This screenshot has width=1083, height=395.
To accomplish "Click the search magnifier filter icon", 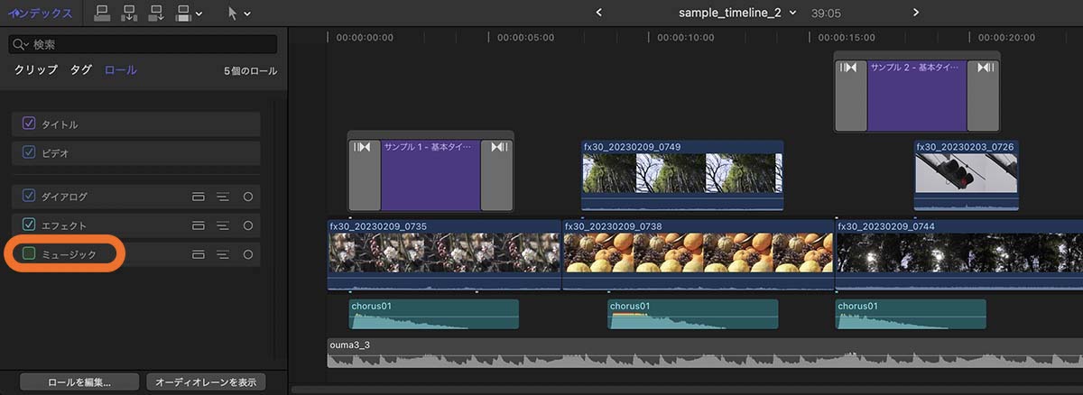I will click(20, 44).
